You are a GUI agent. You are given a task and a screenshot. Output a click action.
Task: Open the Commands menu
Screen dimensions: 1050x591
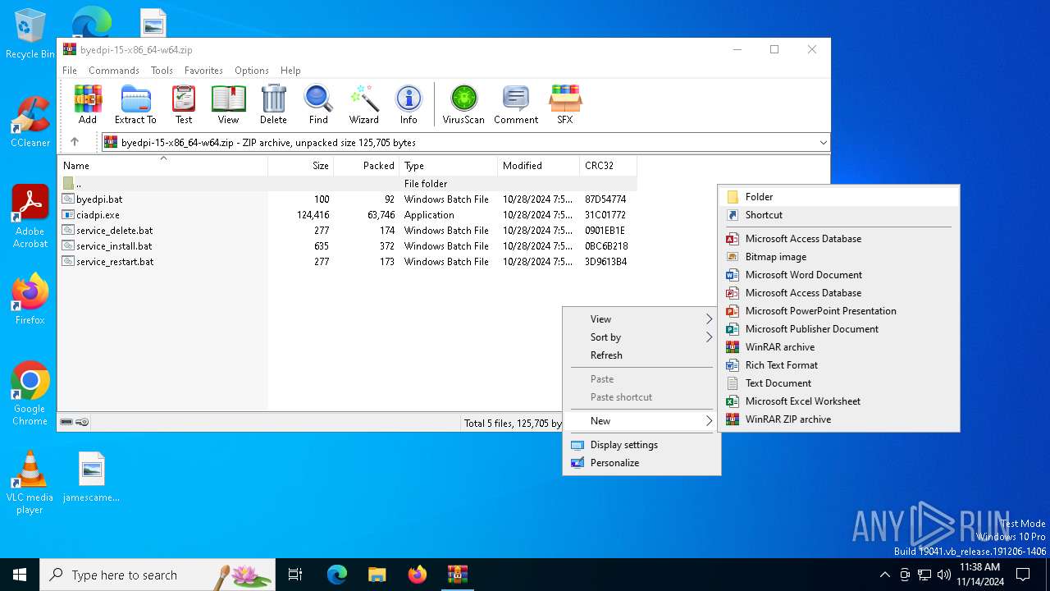pyautogui.click(x=114, y=71)
